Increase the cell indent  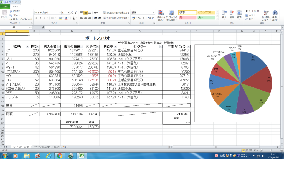pos(99,18)
